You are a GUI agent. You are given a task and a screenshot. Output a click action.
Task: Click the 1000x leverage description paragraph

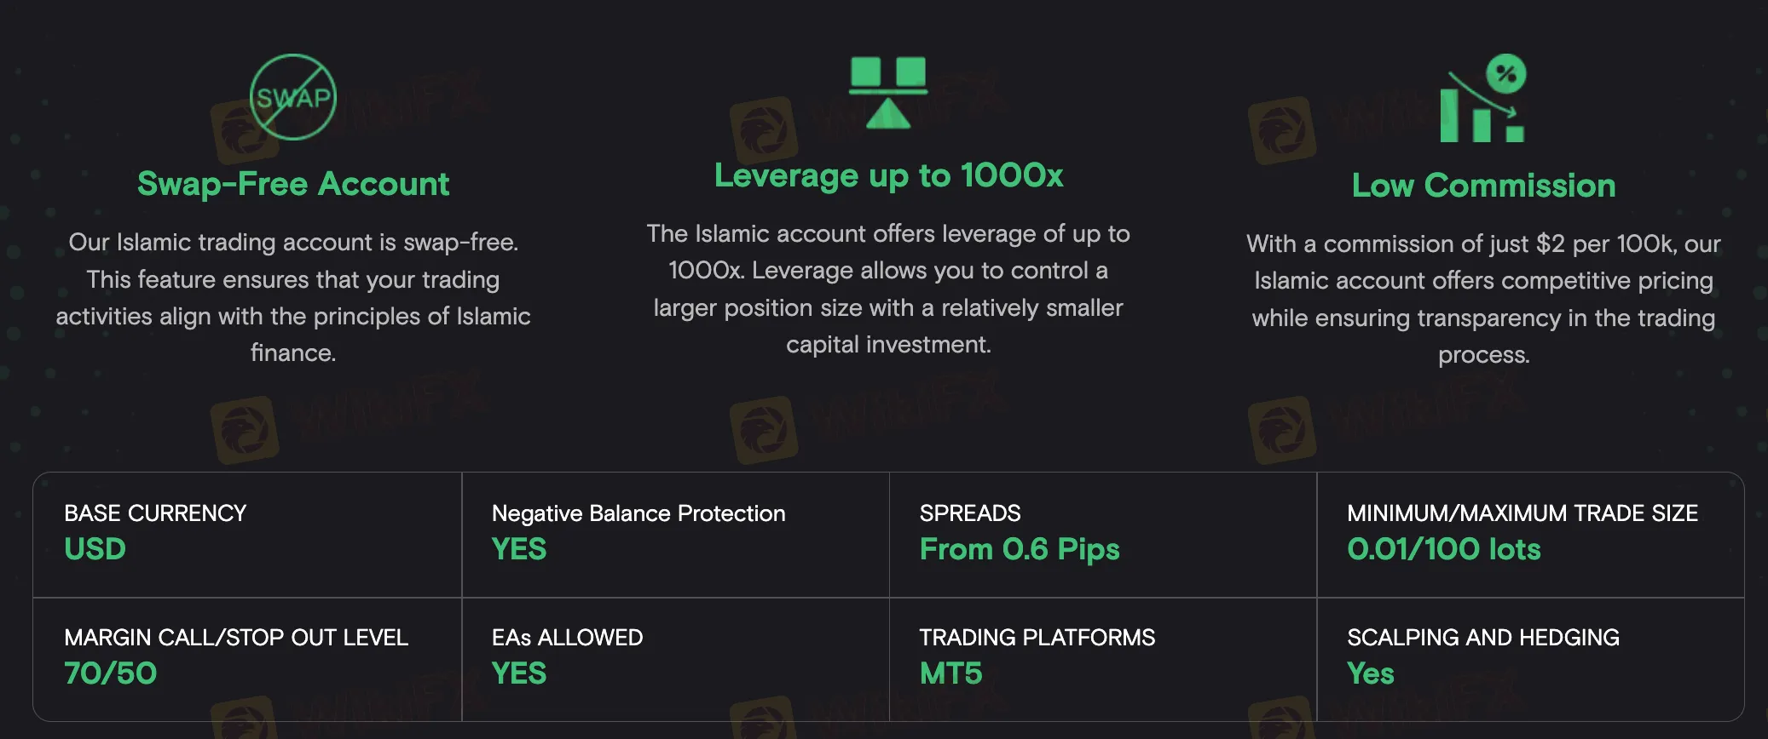coord(888,289)
